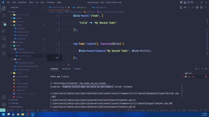The image size is (209, 117).
Task: Click the PHP language mode in status bar
Action: (184, 110)
